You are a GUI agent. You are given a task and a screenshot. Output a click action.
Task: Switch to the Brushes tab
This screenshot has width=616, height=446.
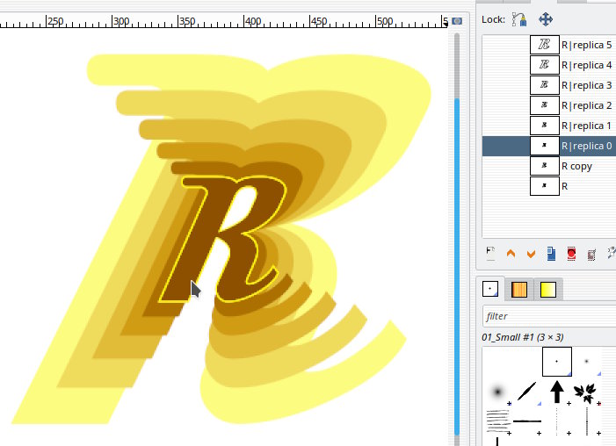coord(491,289)
